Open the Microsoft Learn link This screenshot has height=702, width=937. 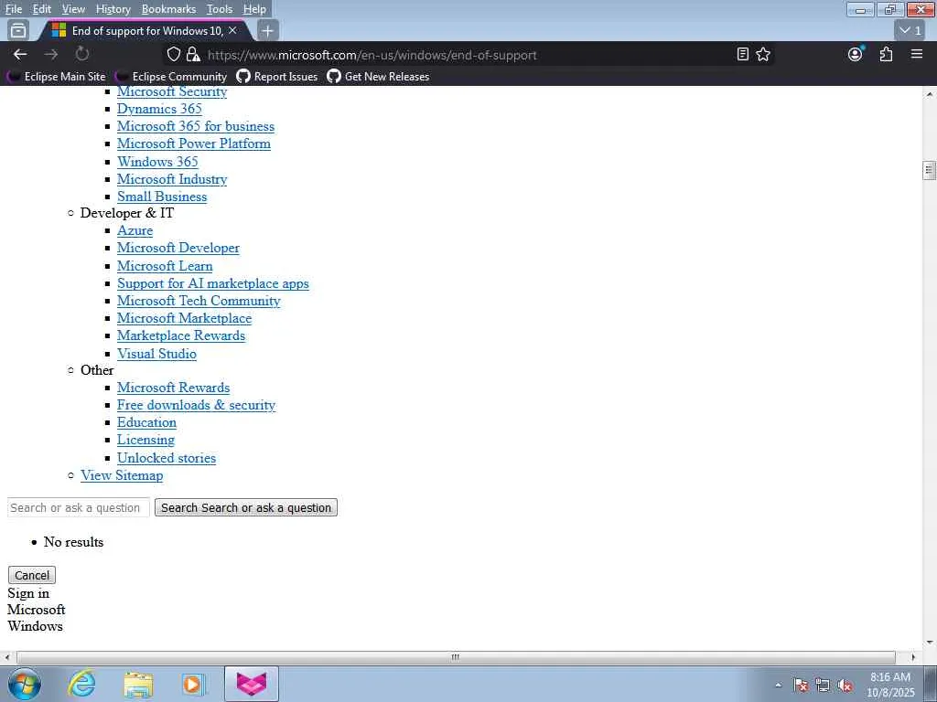click(x=165, y=266)
